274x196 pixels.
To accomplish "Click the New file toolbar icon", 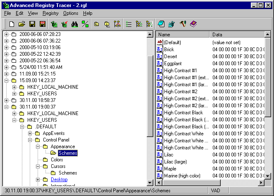I will [12, 24].
